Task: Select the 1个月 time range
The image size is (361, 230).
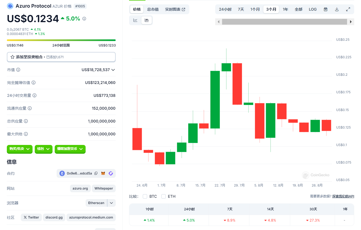Action: tap(255, 9)
